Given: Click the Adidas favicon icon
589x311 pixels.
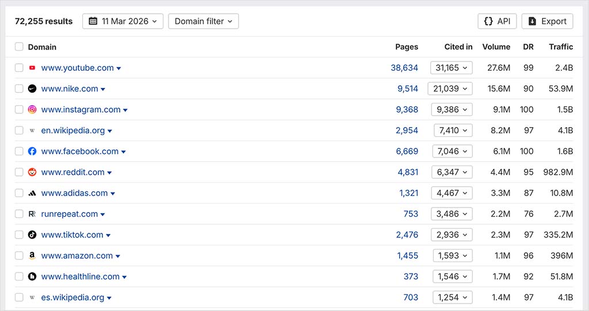Looking at the screenshot, I should pos(32,193).
